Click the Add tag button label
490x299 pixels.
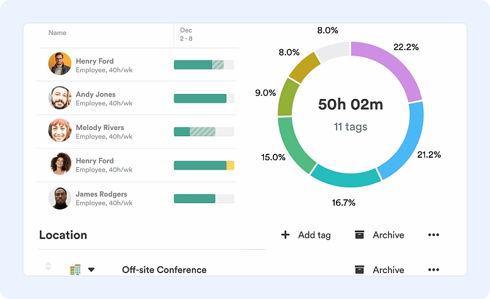[314, 235]
